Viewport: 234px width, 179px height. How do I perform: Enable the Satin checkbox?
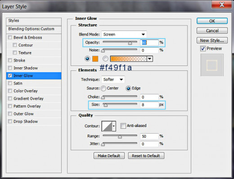pos(10,83)
